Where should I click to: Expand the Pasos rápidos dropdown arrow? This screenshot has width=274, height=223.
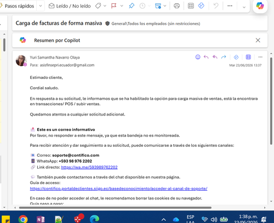41,6
